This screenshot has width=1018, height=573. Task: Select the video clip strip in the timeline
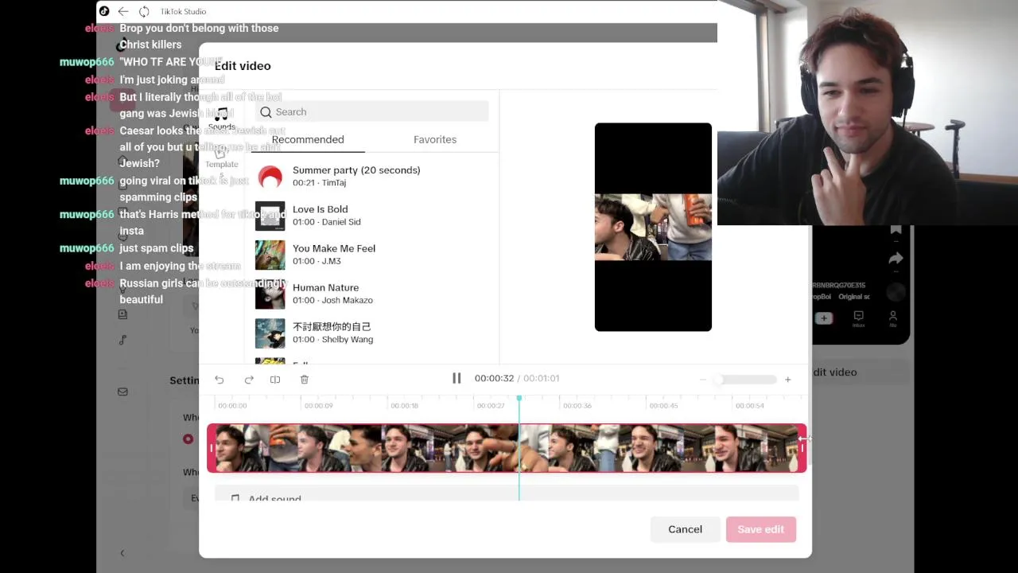[x=507, y=448]
